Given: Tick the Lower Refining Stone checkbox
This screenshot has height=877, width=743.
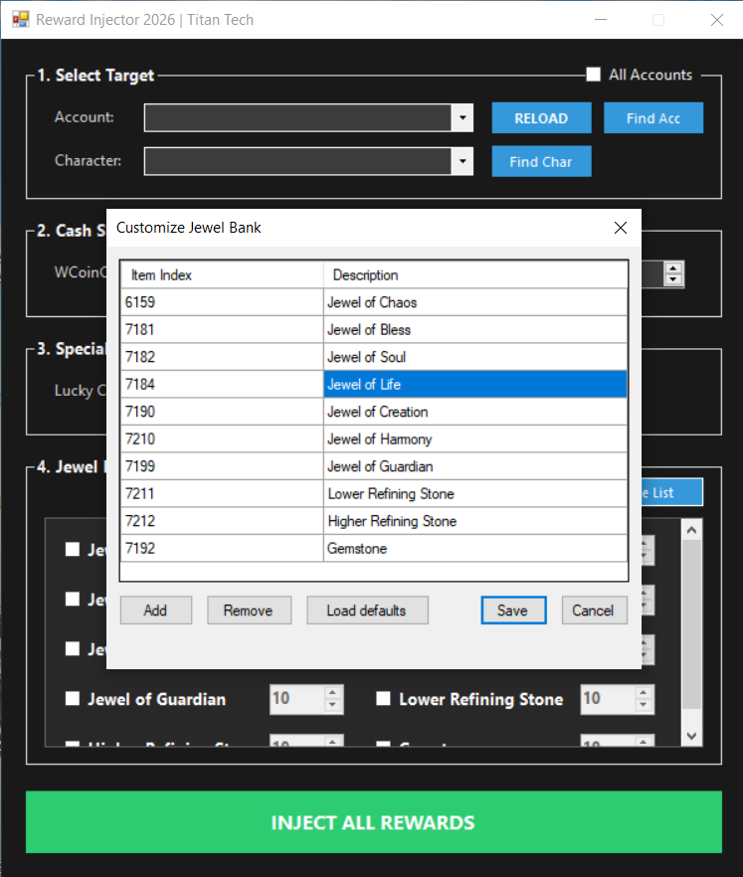Looking at the screenshot, I should tap(383, 699).
